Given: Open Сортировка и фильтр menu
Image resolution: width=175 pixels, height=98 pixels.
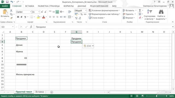Looking at the screenshot, I should click(x=150, y=14).
